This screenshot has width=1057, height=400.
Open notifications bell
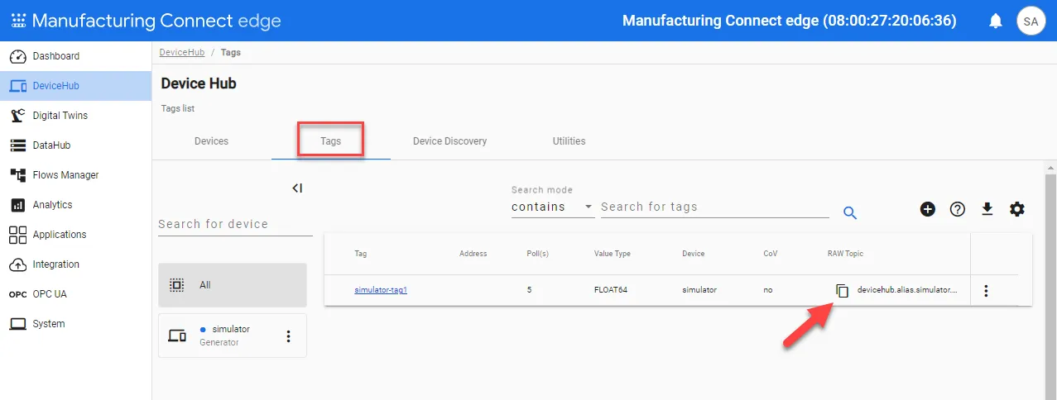click(996, 21)
